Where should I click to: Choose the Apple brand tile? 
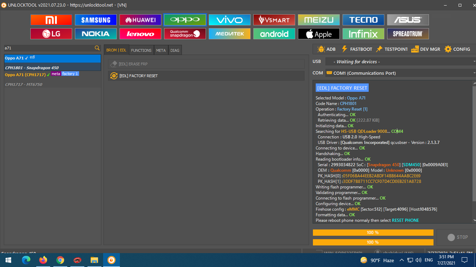(x=319, y=34)
